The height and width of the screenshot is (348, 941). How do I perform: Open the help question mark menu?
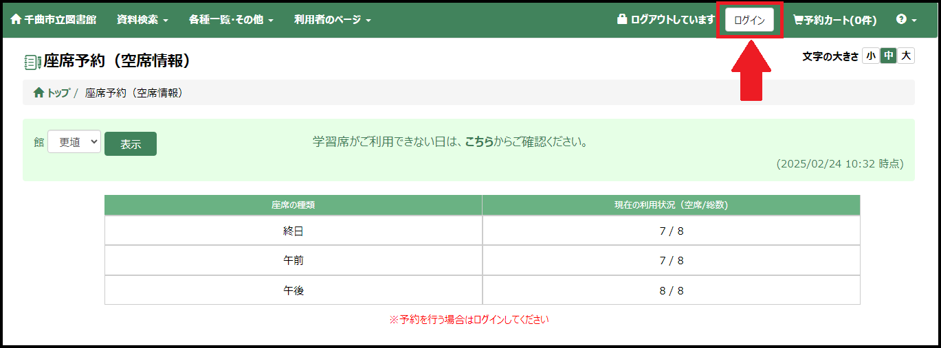pos(906,20)
